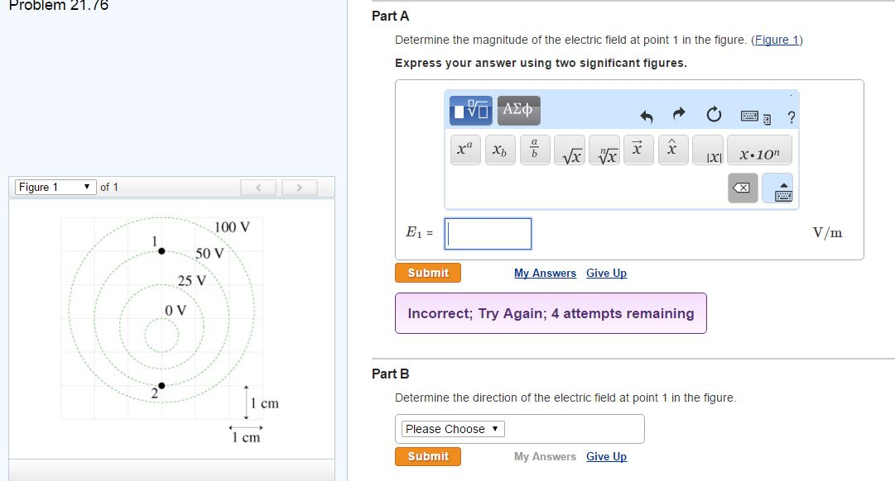
Task: Open My Answers for Part B
Action: pos(545,456)
